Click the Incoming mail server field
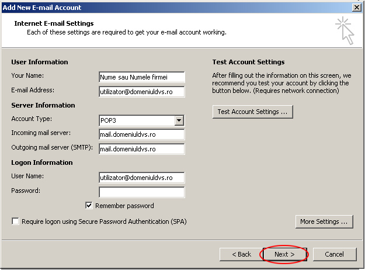 [142, 134]
